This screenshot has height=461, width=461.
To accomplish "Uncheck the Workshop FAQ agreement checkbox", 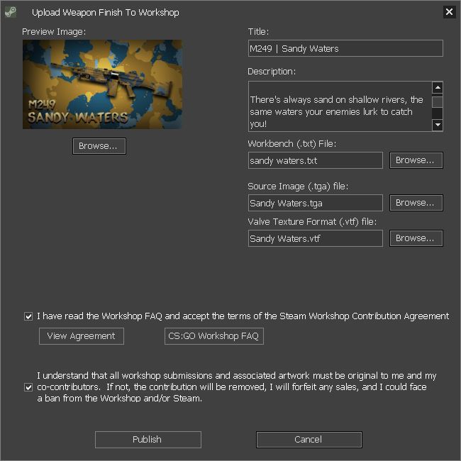I will tap(28, 316).
